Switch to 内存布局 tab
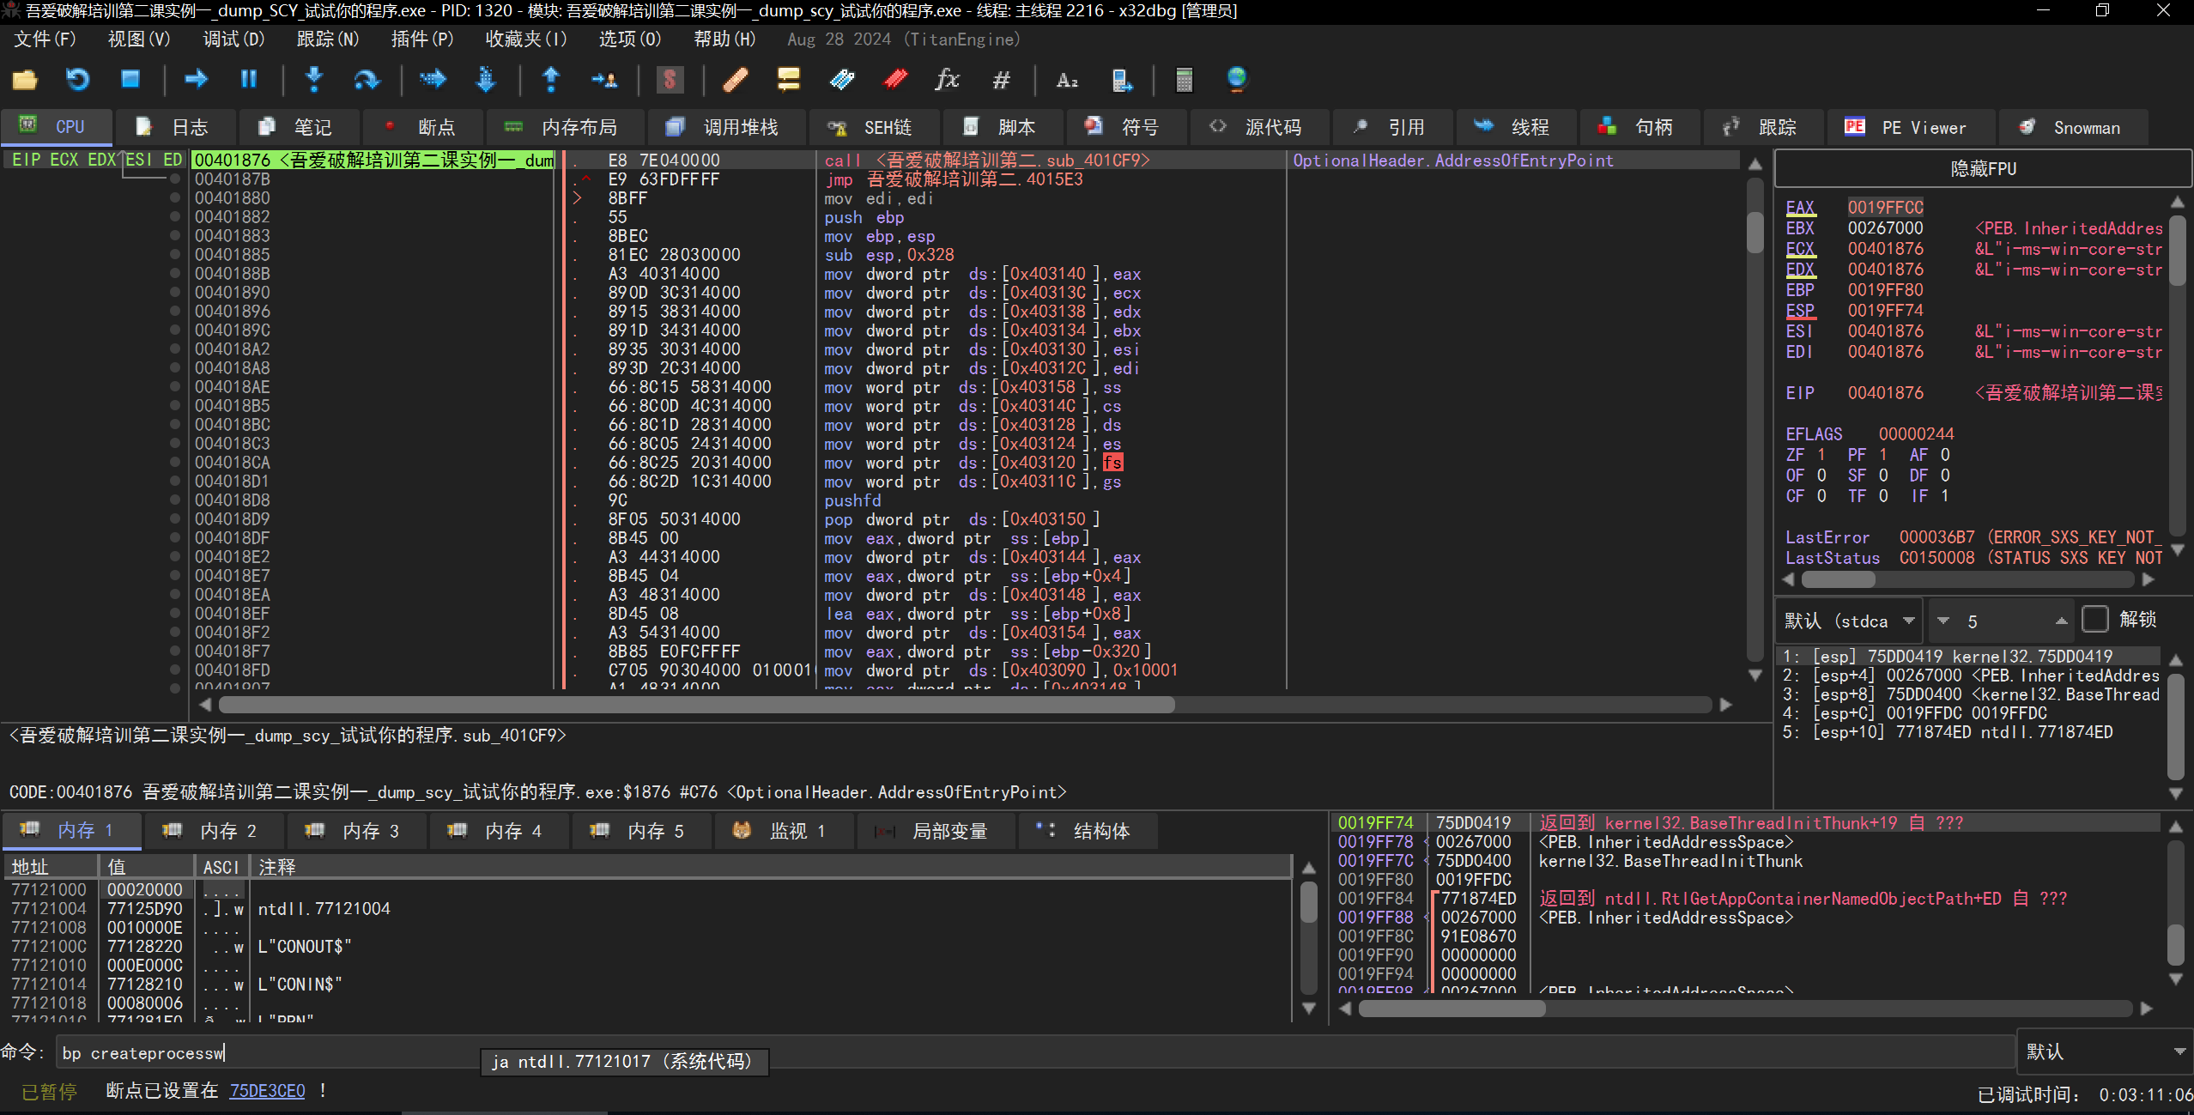 coord(565,127)
